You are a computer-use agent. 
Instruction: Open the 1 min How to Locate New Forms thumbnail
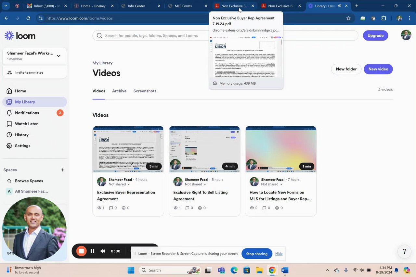pos(281,149)
